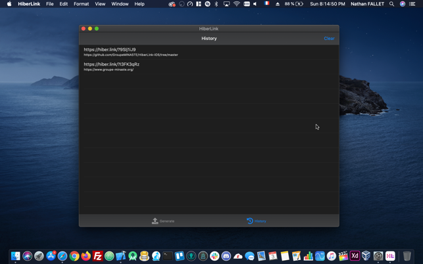Click the date and time Sun 8:14:50 PM

click(x=327, y=4)
